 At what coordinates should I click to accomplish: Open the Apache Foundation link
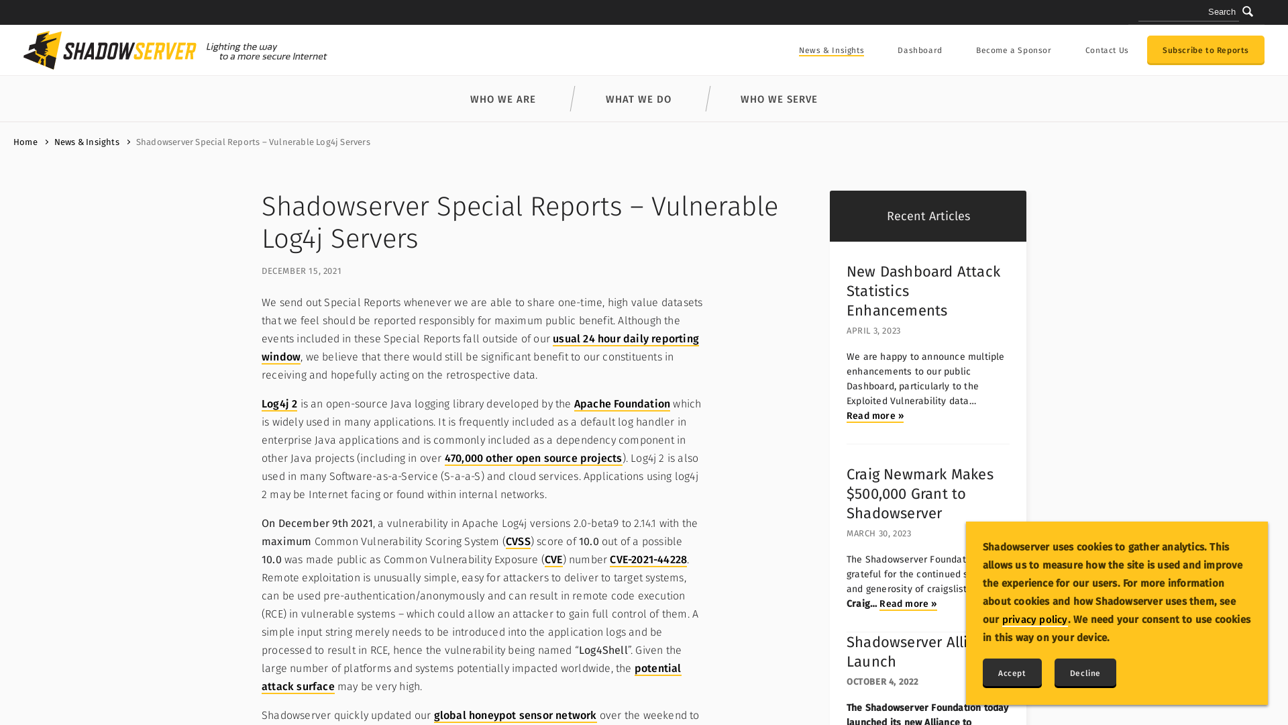point(622,404)
